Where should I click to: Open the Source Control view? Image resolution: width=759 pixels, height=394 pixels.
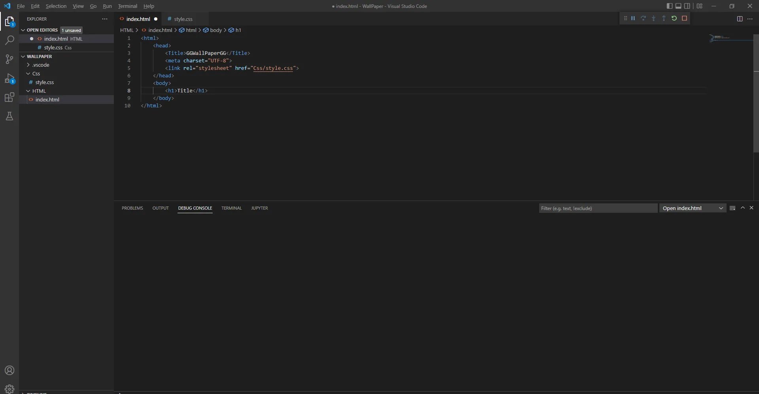tap(9, 59)
